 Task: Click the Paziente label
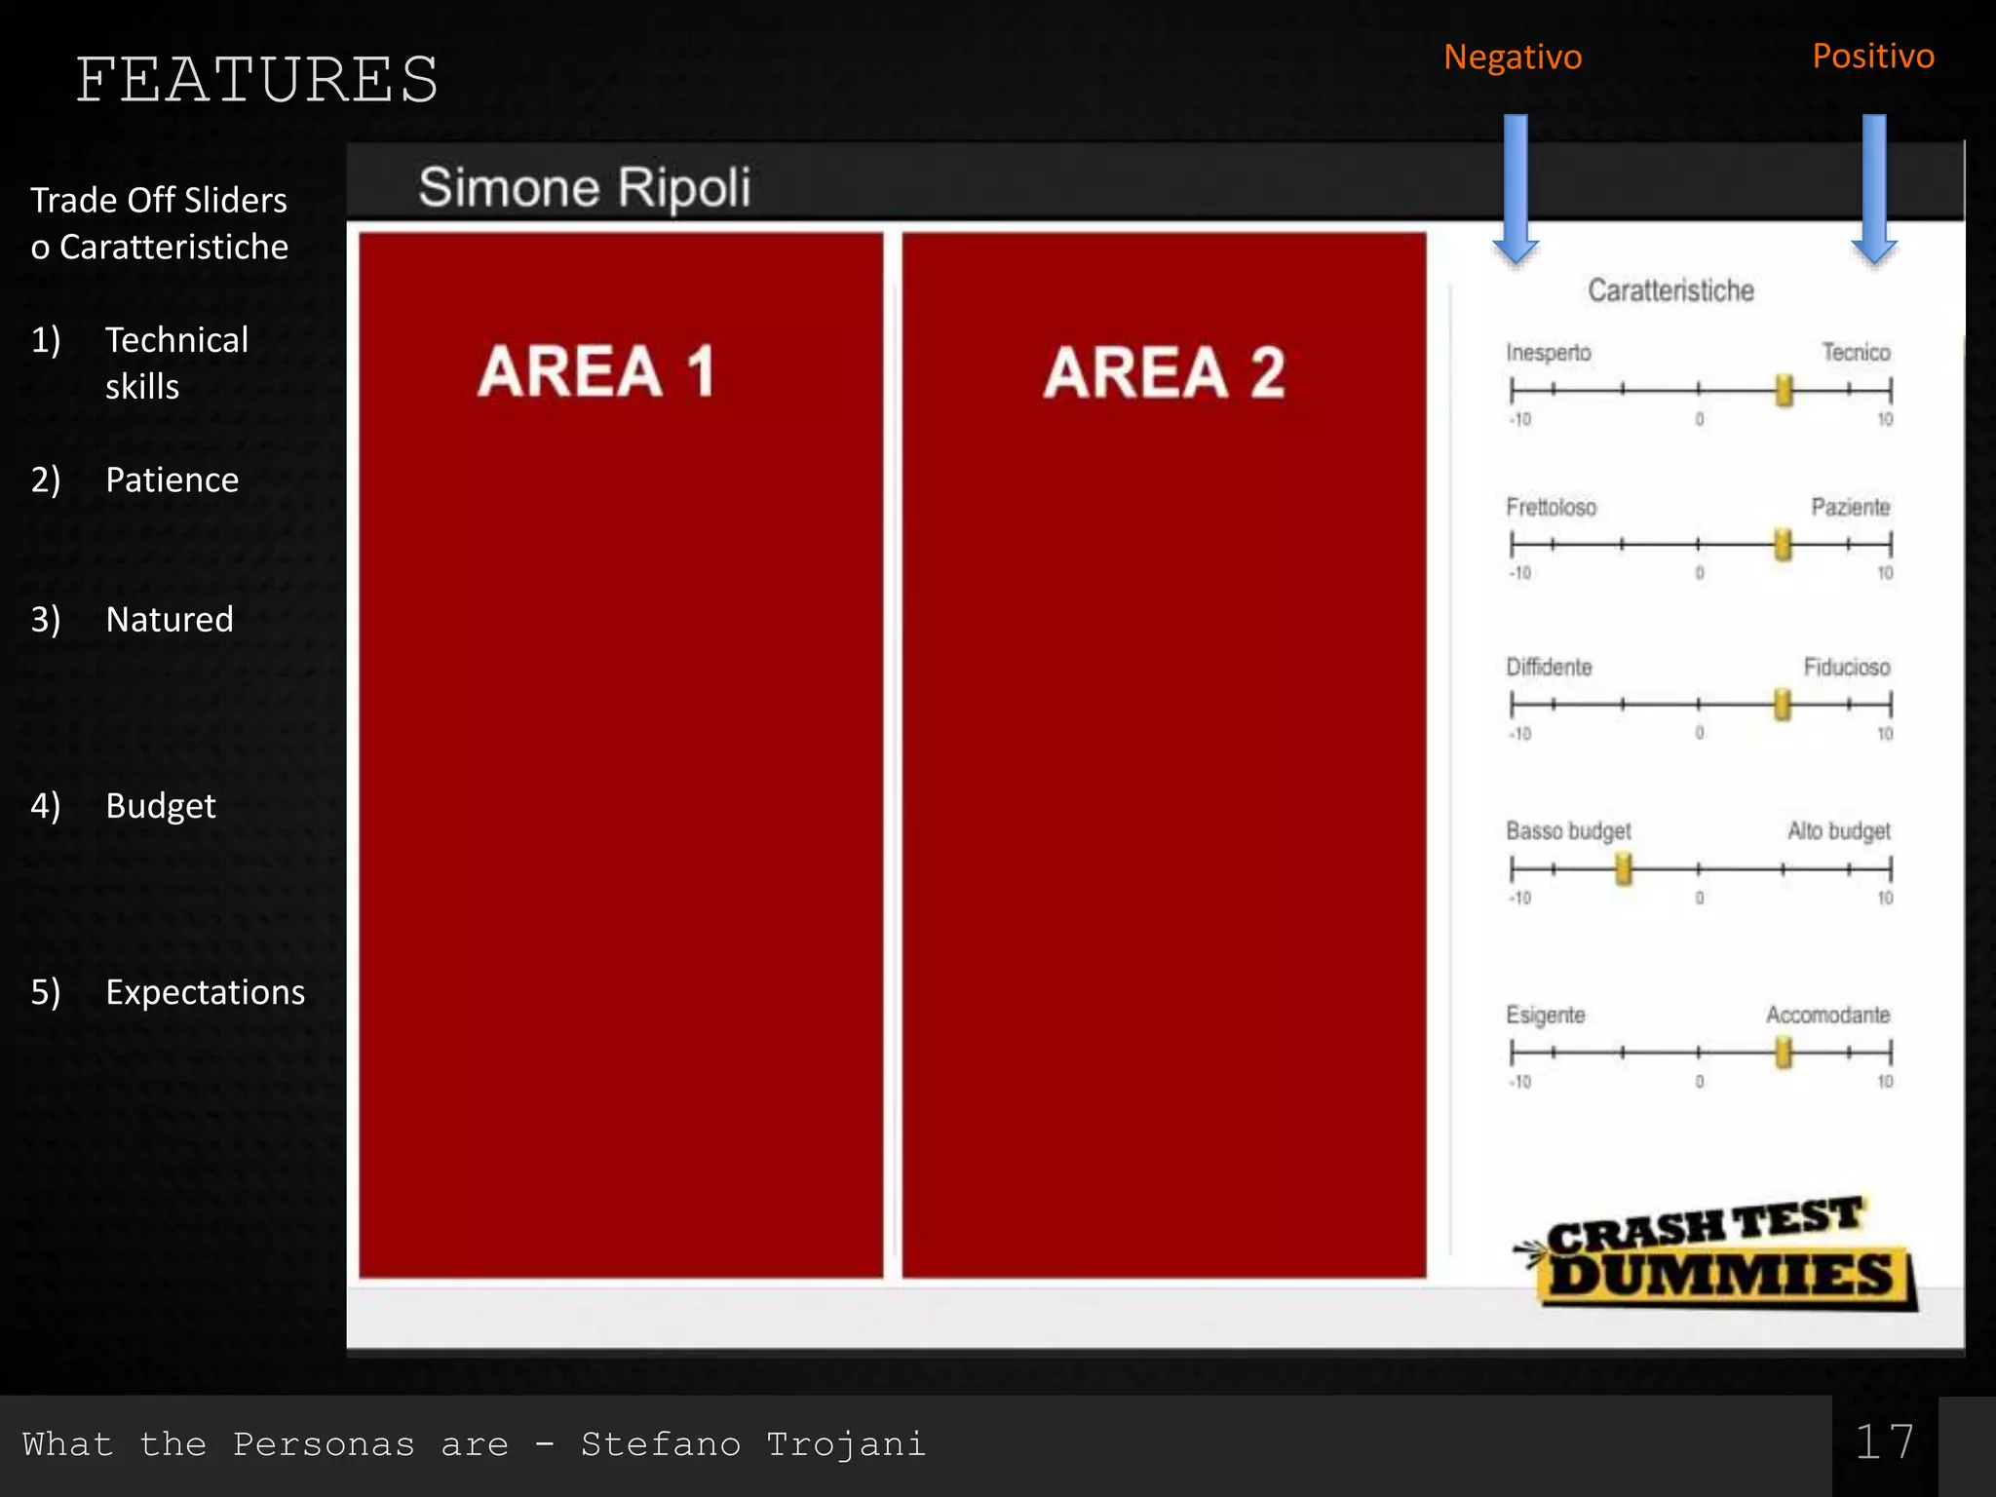(x=1850, y=507)
